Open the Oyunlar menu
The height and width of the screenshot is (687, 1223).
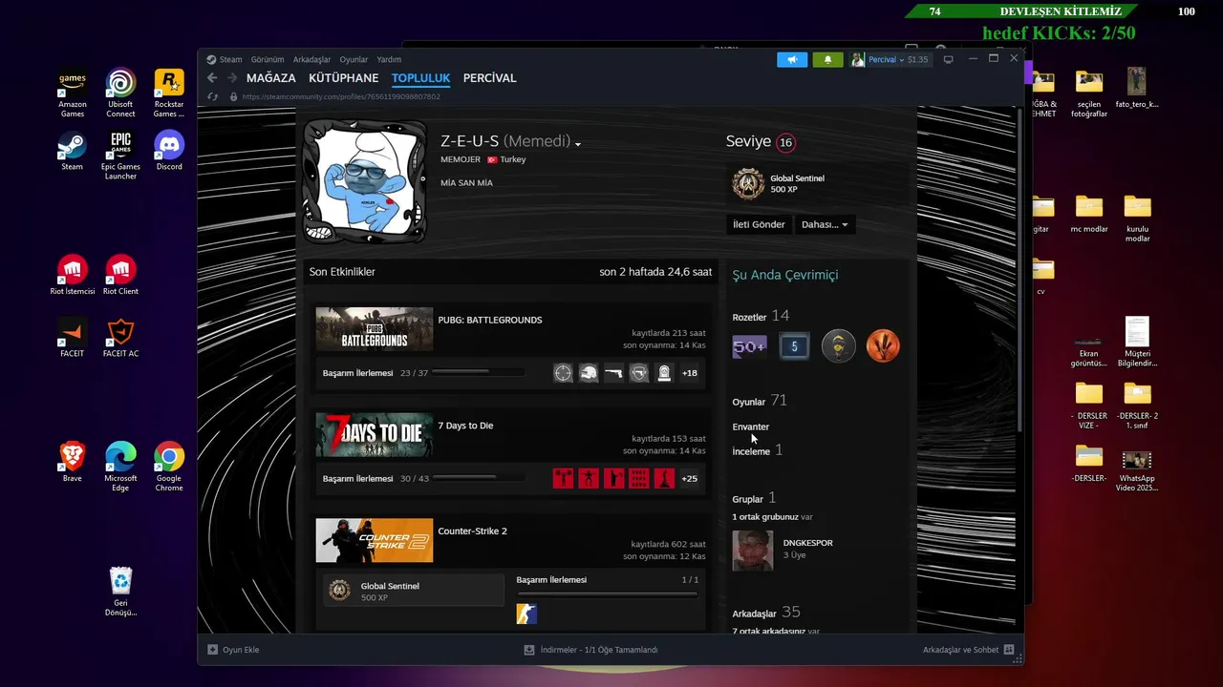pyautogui.click(x=354, y=59)
